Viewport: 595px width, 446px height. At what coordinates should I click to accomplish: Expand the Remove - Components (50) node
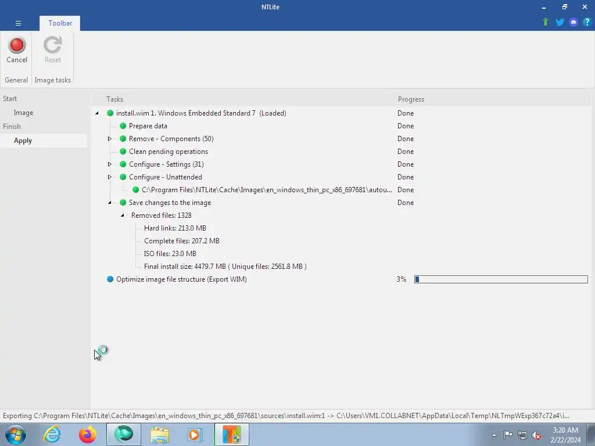(110, 139)
